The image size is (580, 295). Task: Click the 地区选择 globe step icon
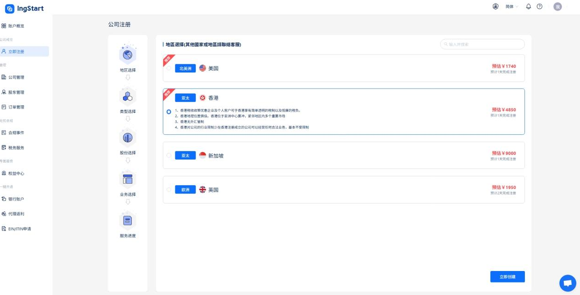[128, 55]
